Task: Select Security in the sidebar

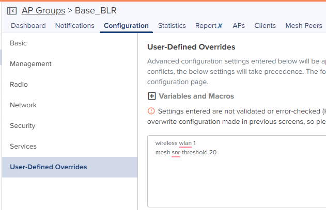Action: pyautogui.click(x=70, y=126)
